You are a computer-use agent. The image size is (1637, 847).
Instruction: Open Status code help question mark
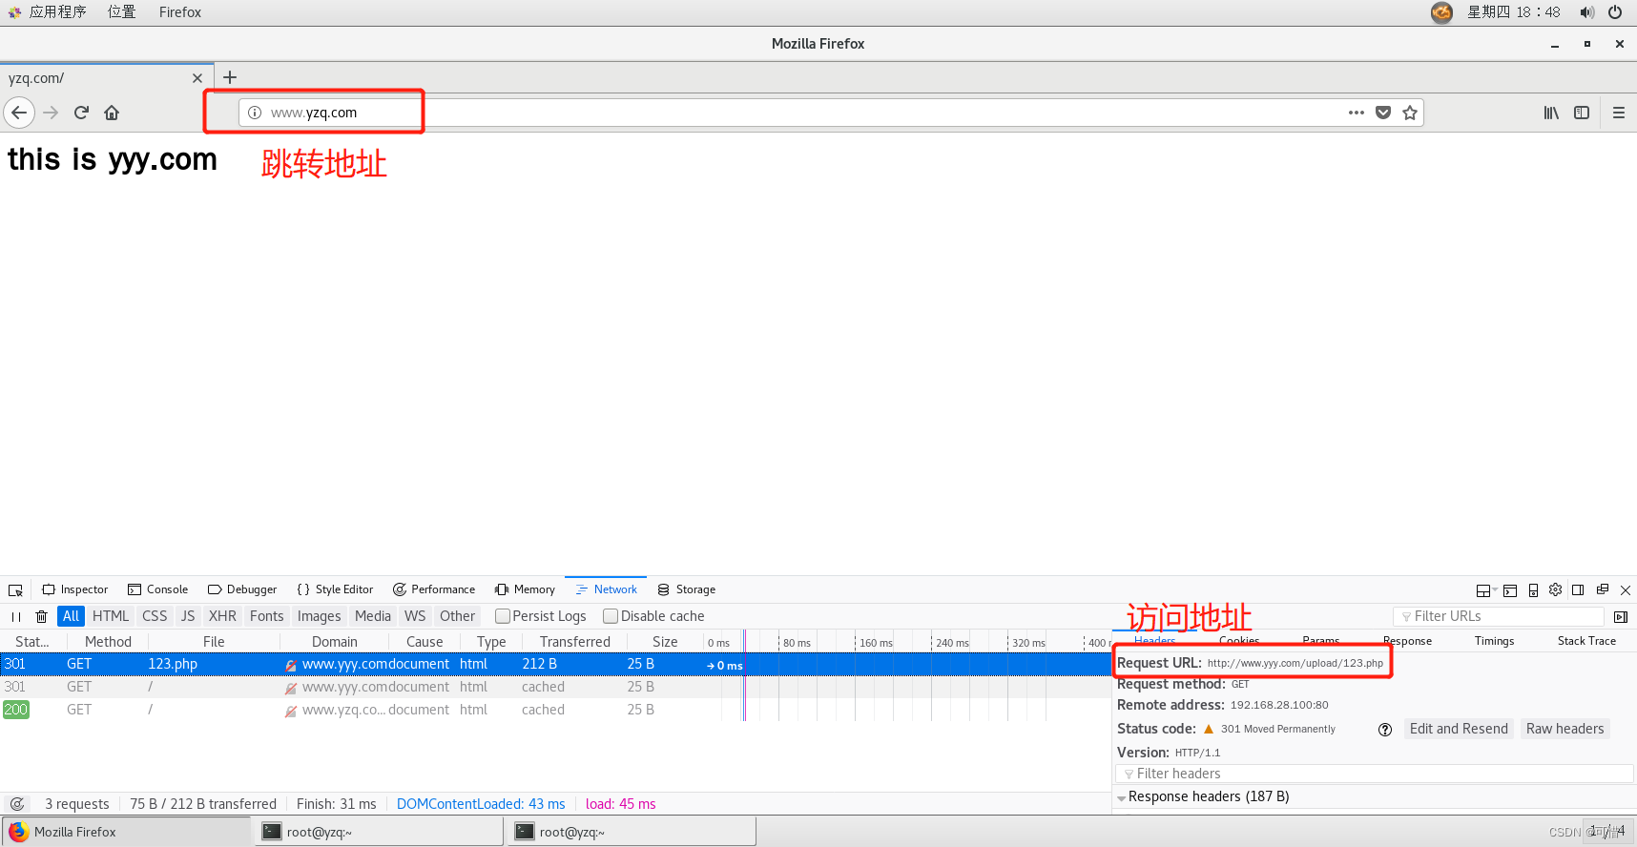click(1385, 730)
